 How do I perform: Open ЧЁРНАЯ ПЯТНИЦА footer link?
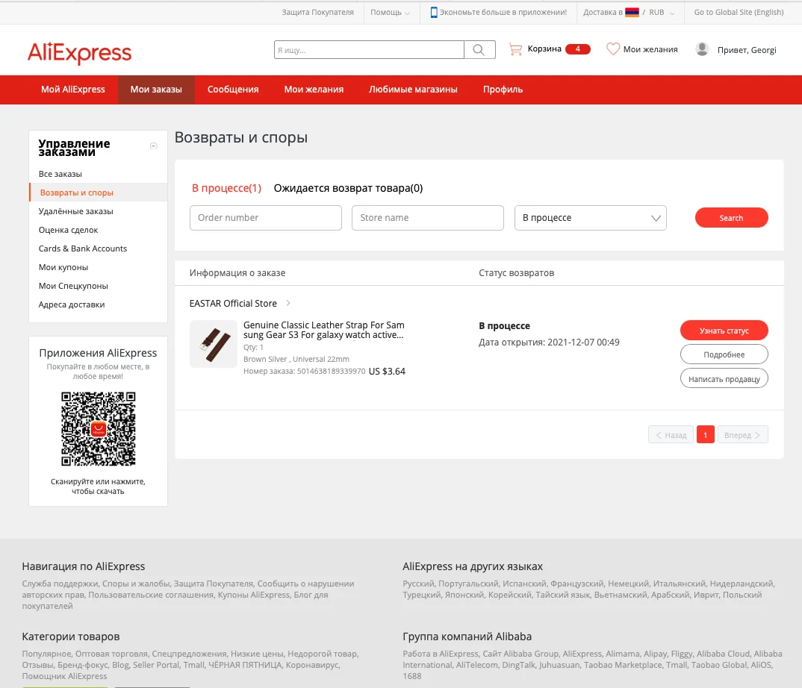click(244, 665)
